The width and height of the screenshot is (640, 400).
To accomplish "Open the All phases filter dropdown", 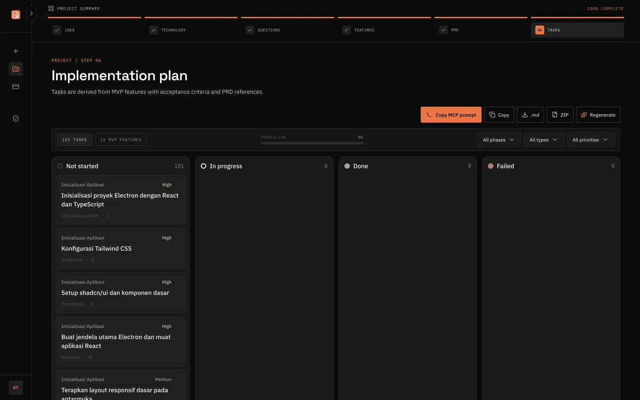I will [x=499, y=140].
